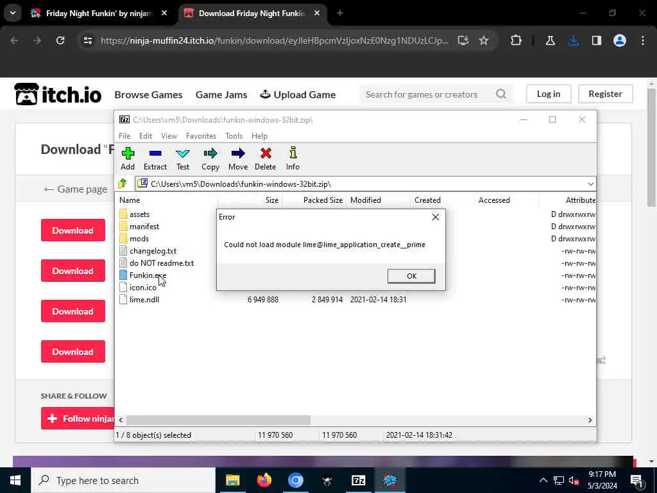The width and height of the screenshot is (657, 493).
Task: Click the Log in button
Action: [549, 94]
